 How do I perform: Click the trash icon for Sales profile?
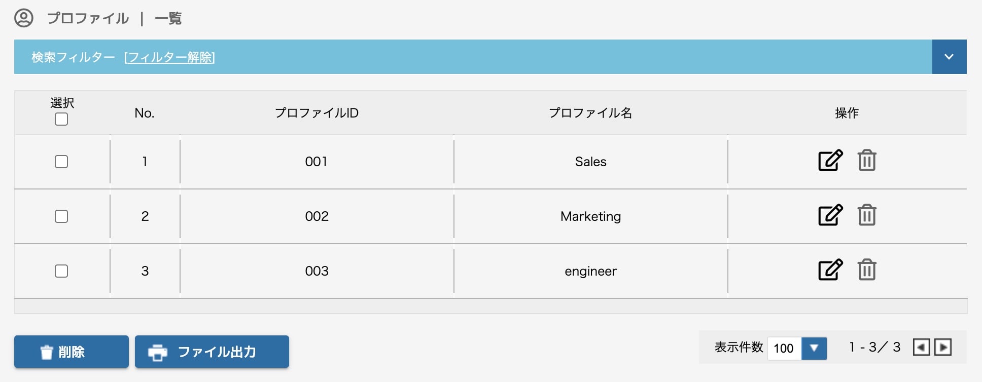point(867,161)
